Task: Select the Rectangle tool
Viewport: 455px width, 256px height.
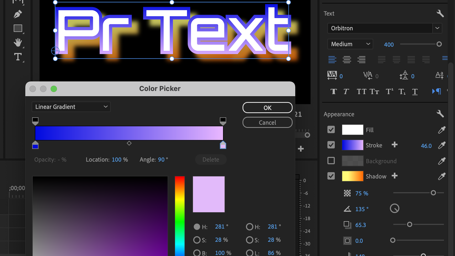Action: click(x=18, y=28)
